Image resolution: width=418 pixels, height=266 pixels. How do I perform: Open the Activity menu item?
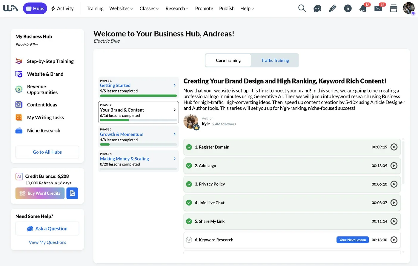[x=62, y=8]
